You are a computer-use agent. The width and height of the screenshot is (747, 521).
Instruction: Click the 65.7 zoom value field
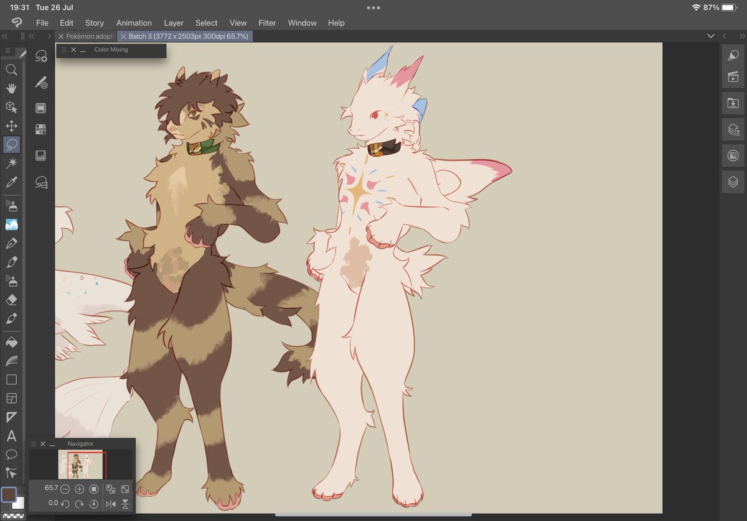(x=50, y=489)
